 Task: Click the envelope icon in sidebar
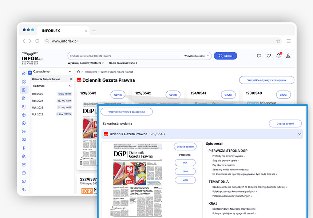(24, 181)
